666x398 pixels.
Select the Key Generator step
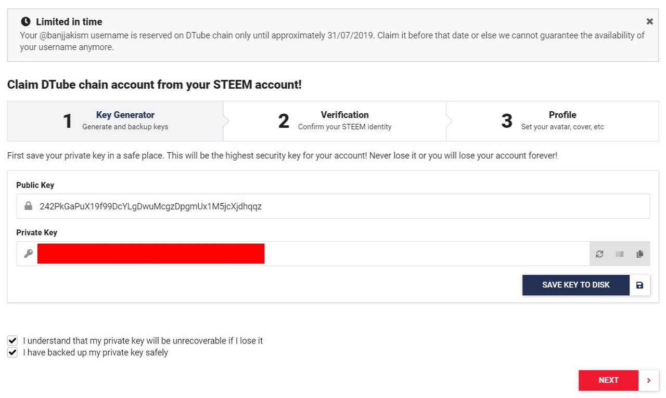click(116, 121)
